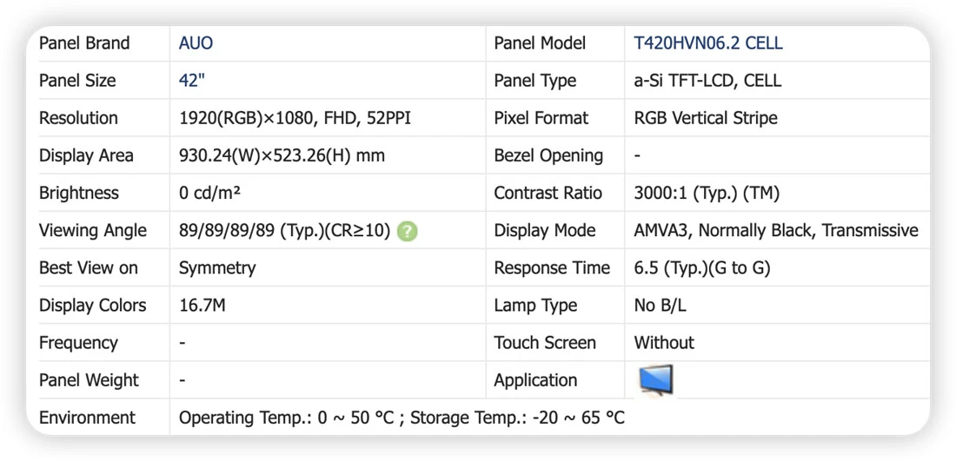956x461 pixels.
Task: Click the 16.7M colors value
Action: click(202, 306)
